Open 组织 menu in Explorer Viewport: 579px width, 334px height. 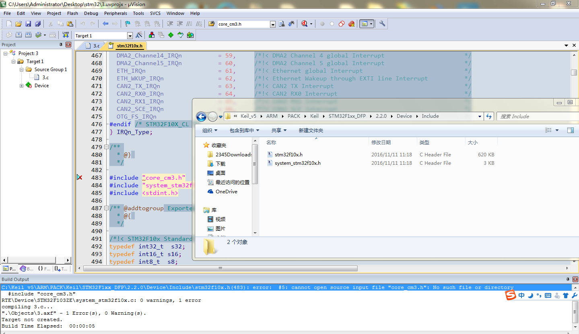pyautogui.click(x=210, y=130)
